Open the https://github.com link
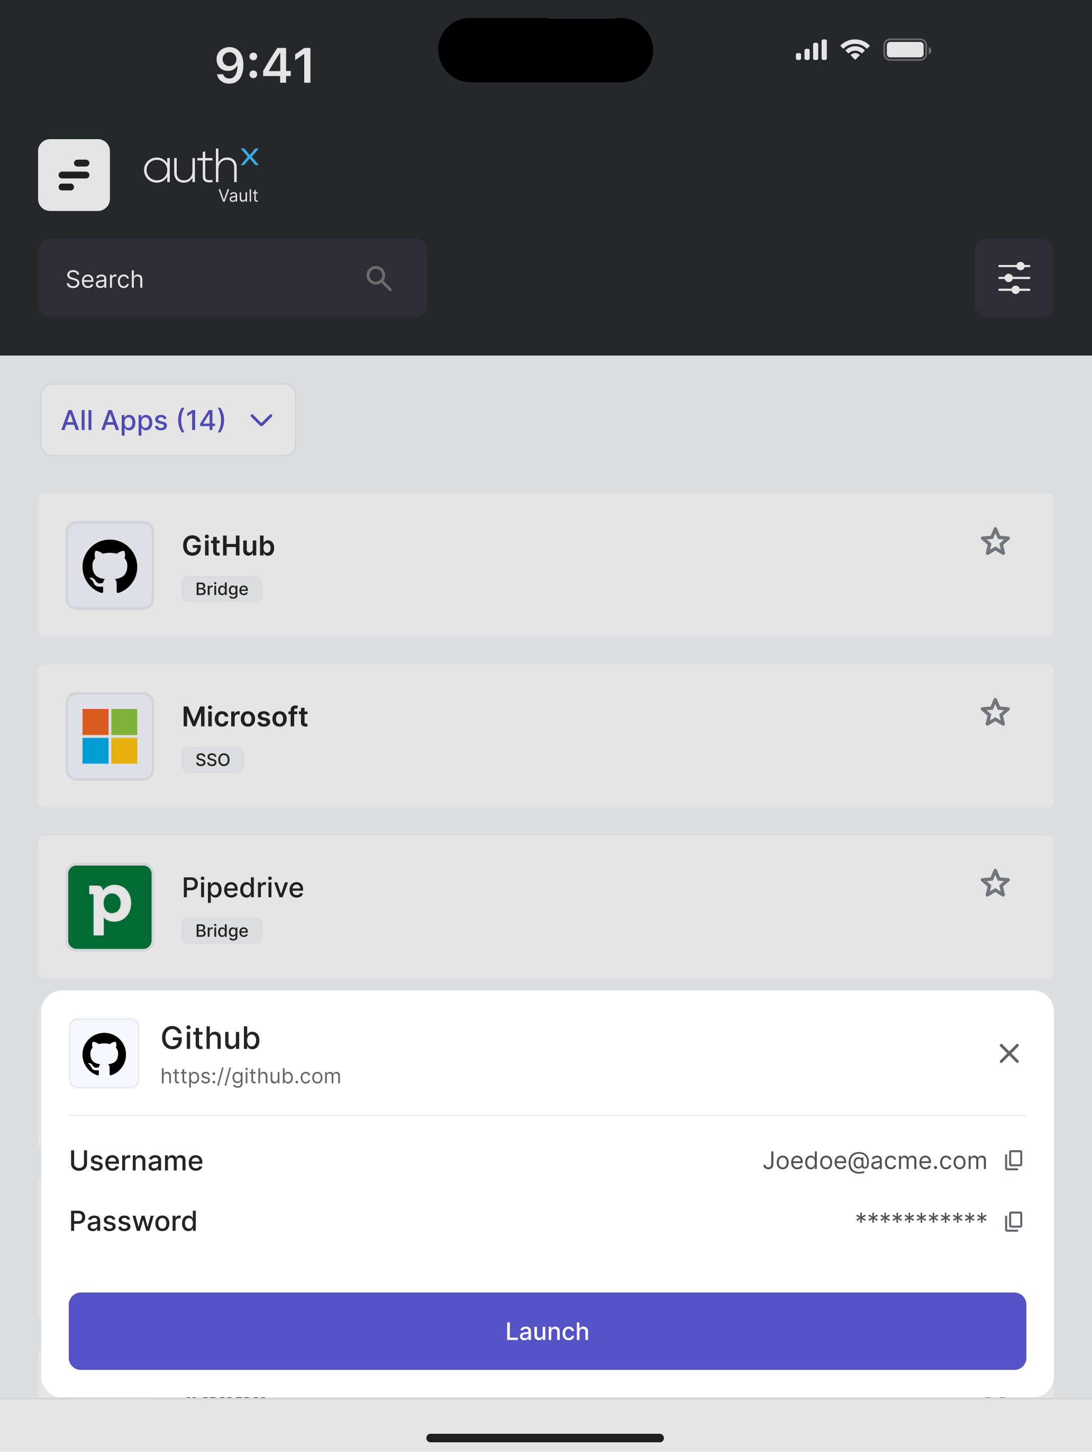This screenshot has height=1456, width=1092. click(x=251, y=1076)
